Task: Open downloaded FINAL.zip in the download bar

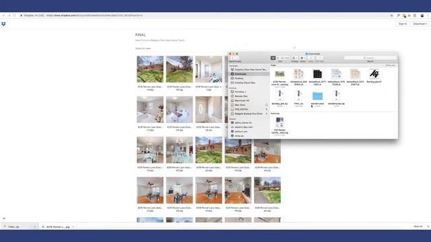Action: [x=17, y=227]
